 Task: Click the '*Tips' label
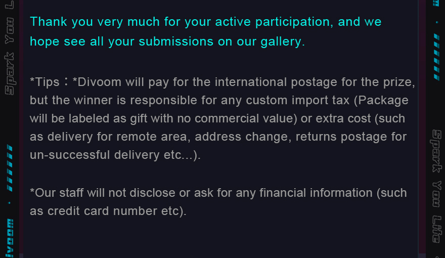click(x=45, y=82)
